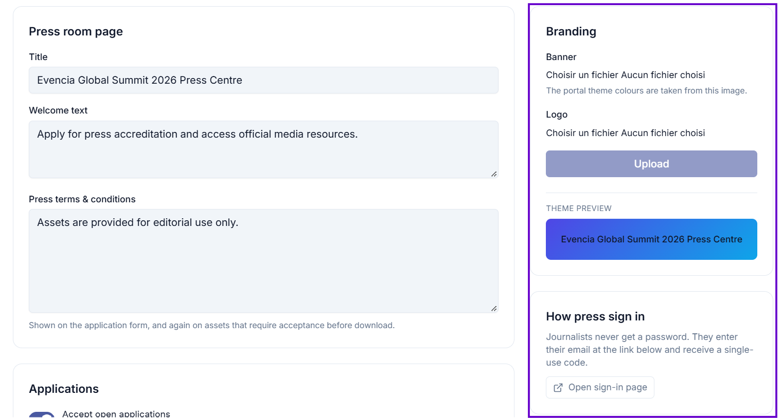The image size is (782, 418).
Task: Click the "Welcome text" field label
Action: [58, 110]
